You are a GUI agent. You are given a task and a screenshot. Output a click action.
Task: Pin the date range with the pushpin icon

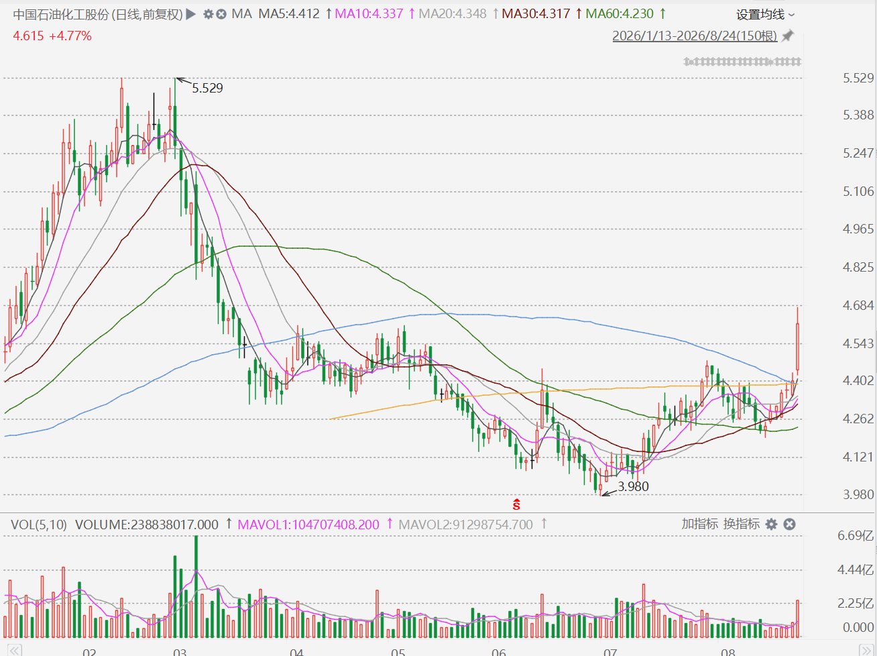[788, 36]
